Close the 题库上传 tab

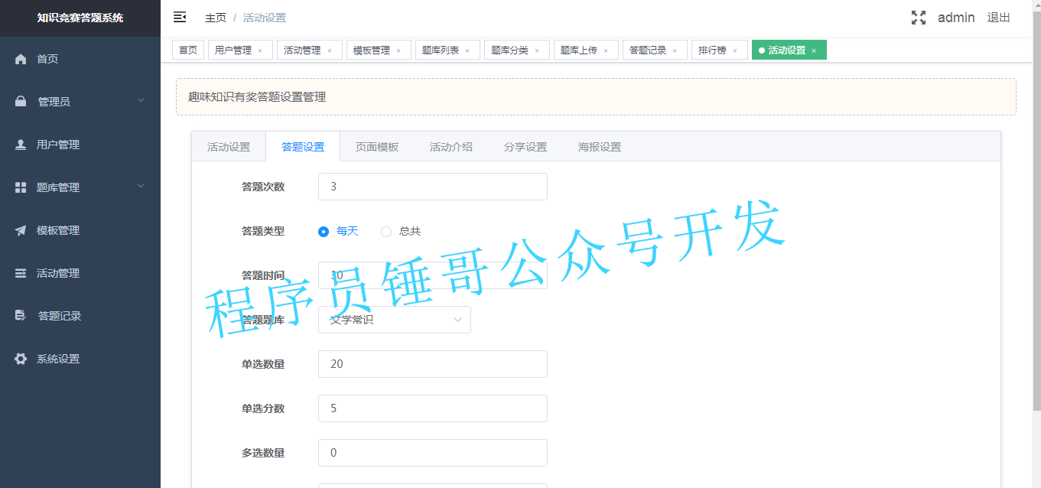(x=606, y=50)
